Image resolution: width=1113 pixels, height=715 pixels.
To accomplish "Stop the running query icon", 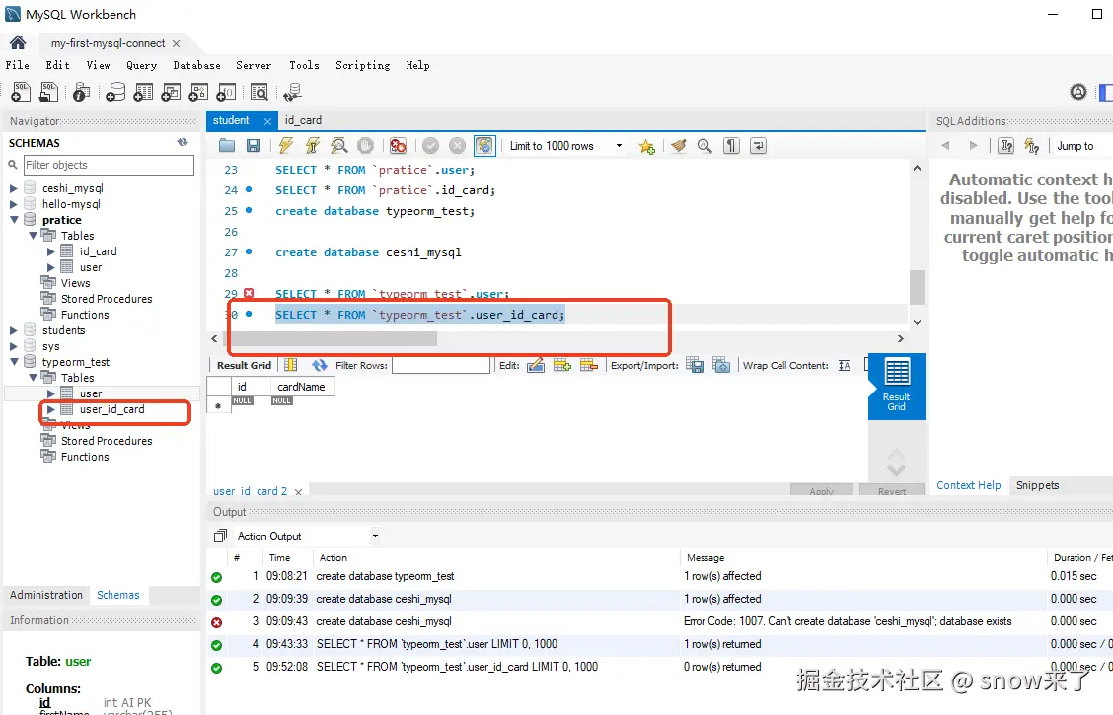I will (365, 145).
